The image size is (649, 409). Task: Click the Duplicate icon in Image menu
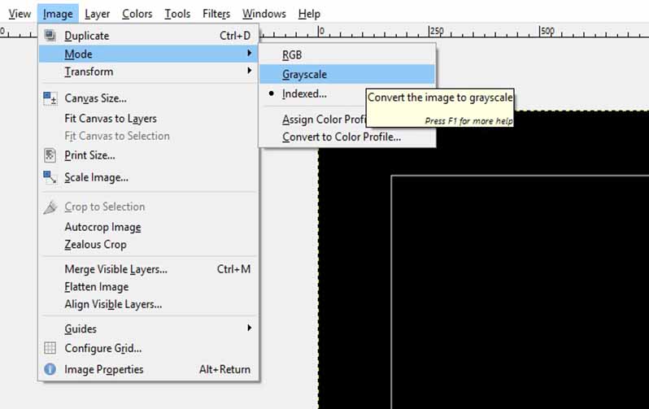50,36
